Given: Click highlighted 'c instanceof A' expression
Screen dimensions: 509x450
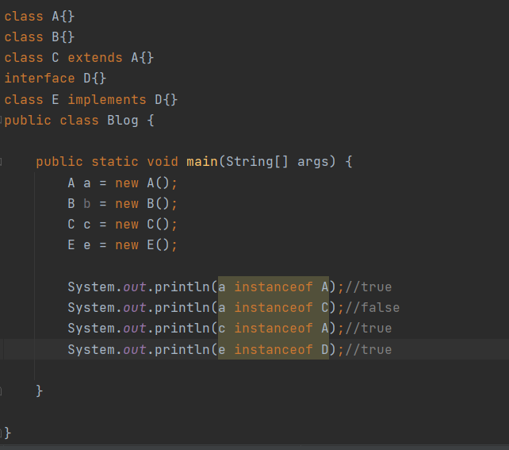Looking at the screenshot, I should [274, 328].
